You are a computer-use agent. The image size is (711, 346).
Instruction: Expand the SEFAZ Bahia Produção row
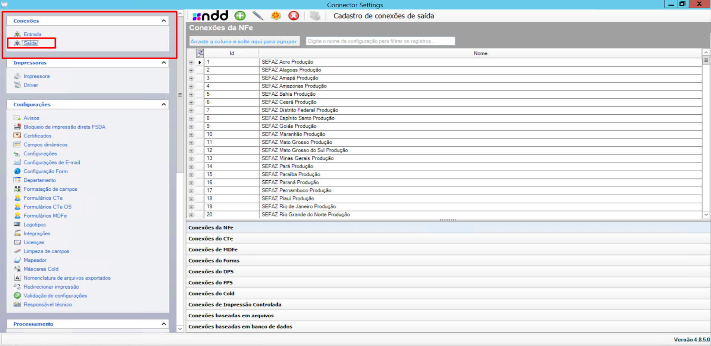[191, 94]
